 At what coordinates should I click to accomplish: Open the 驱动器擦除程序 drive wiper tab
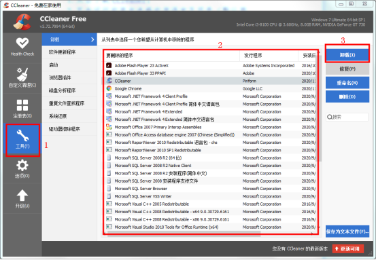tap(69, 129)
